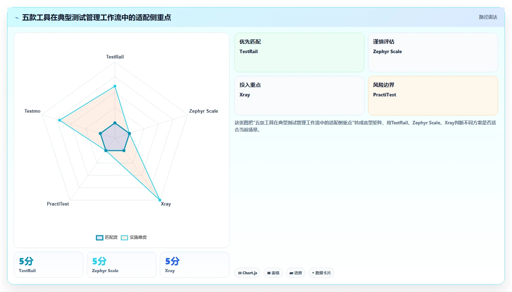Click the TestRail axis label on the radar
This screenshot has width=512, height=292.
pos(115,57)
